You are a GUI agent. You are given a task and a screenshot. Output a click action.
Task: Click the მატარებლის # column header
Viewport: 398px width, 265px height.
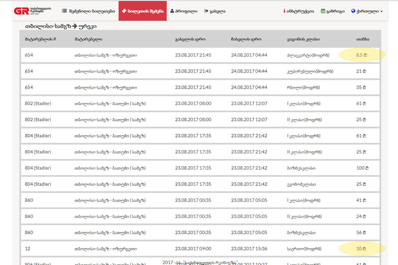pyautogui.click(x=40, y=39)
